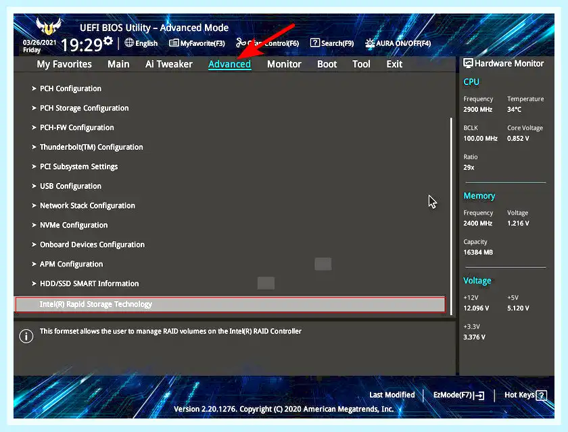Click Core Voltage value 0.852 V
The image size is (568, 432).
pyautogui.click(x=518, y=138)
